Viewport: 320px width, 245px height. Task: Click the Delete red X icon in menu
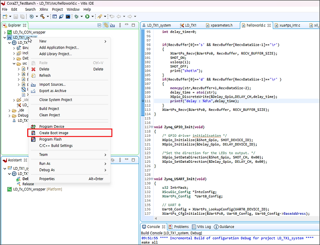tap(33, 69)
